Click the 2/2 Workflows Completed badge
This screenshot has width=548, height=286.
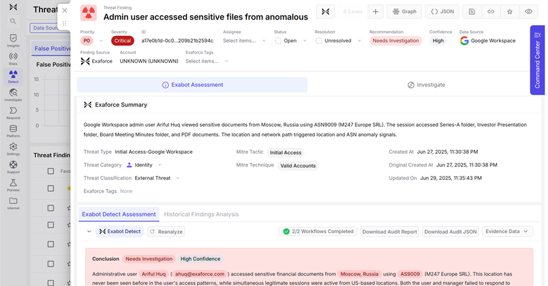point(318,231)
